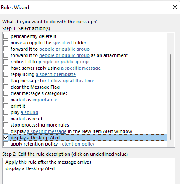Open 'a specific message' link for server reply
The image size is (180, 184).
tap(81, 68)
